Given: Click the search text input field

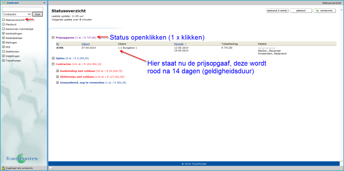Looking at the screenshot, I should click(x=23, y=9).
